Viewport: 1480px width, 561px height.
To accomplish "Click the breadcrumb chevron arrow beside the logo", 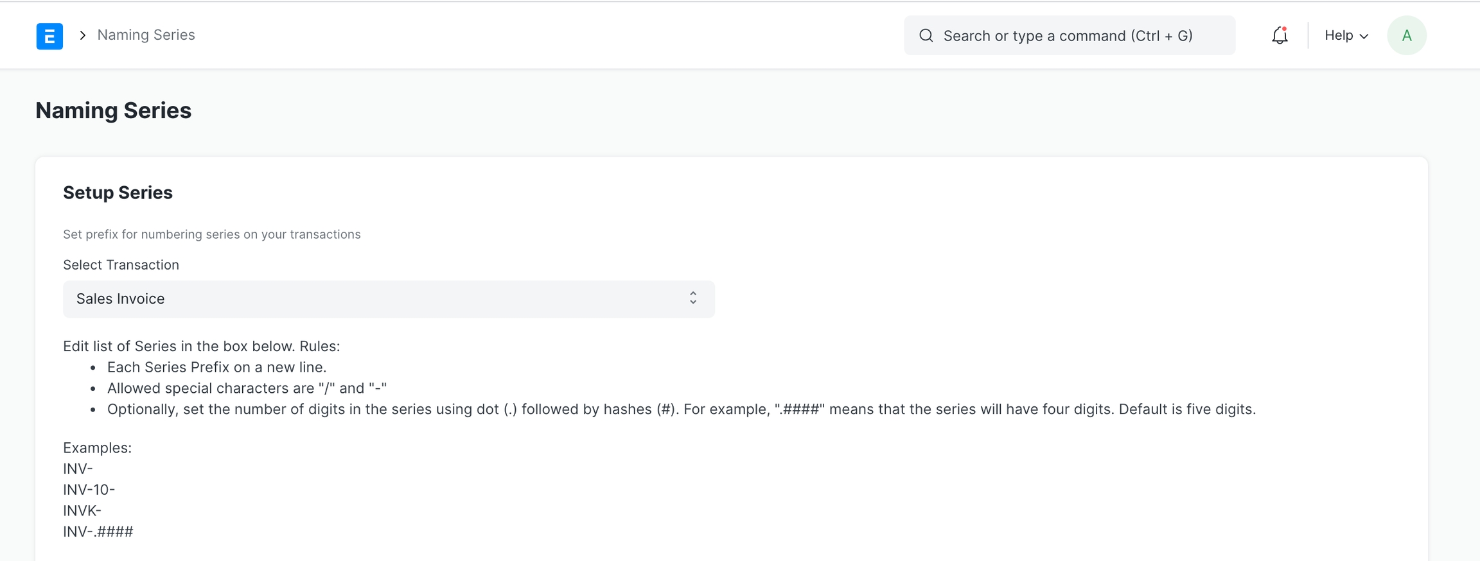I will click(82, 35).
